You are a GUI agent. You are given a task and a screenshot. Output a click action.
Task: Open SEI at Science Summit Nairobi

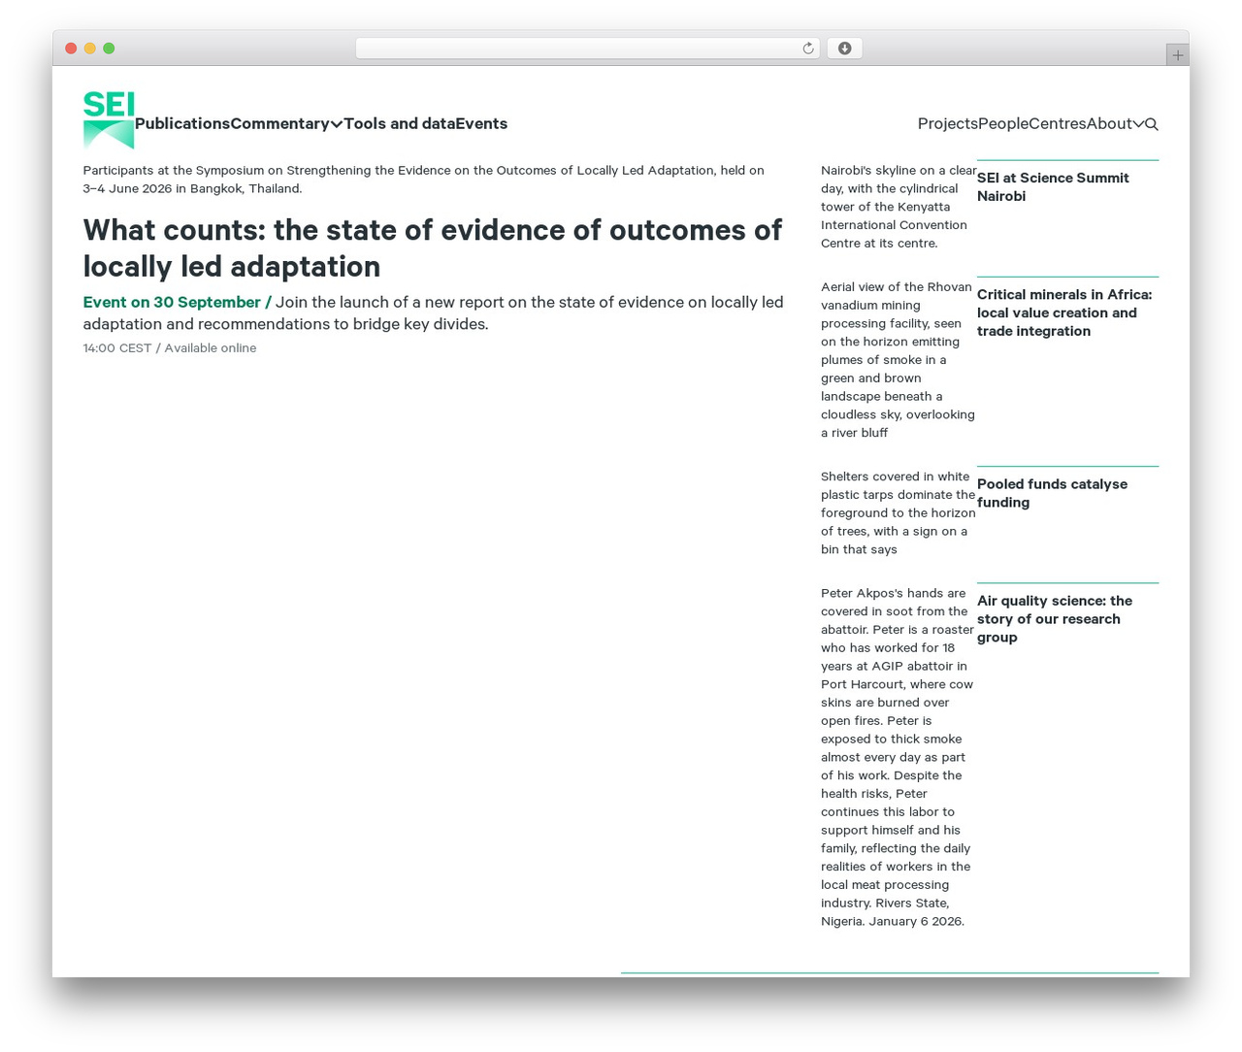[x=1053, y=186]
